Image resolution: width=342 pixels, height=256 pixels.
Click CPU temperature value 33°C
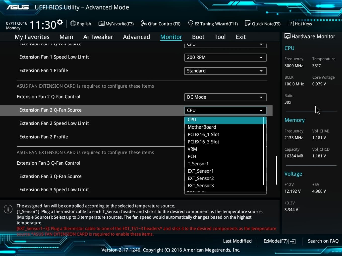(x=317, y=66)
